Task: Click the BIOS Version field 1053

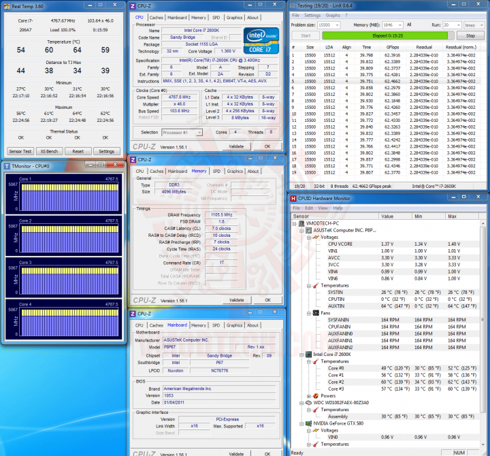Action: [219, 395]
